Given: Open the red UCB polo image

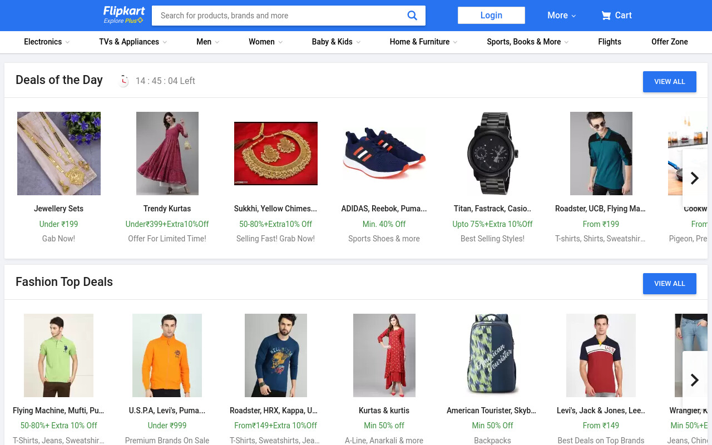Looking at the screenshot, I should pos(601,355).
